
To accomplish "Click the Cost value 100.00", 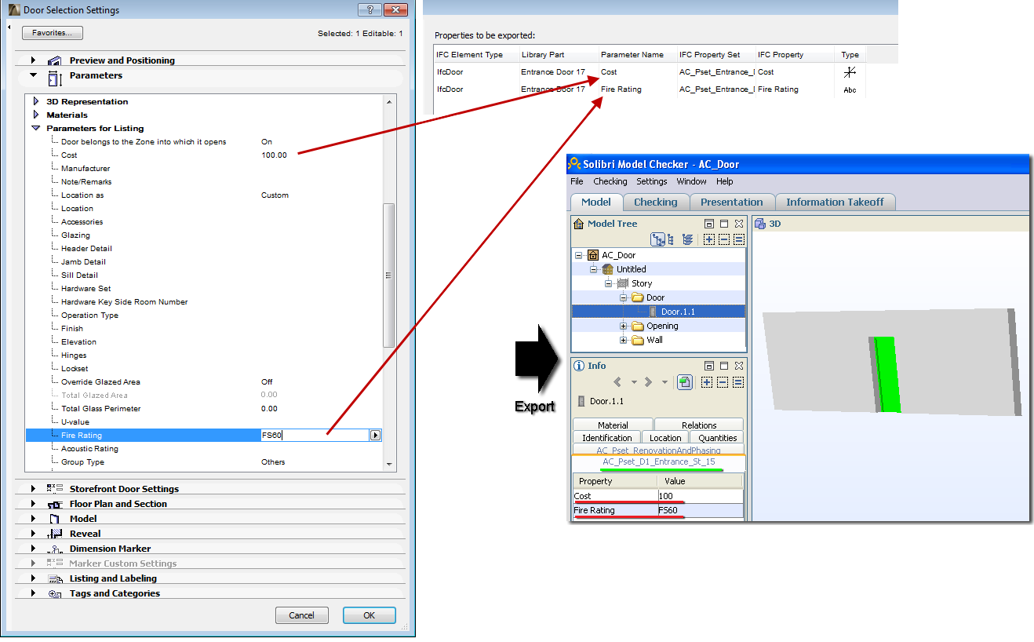I will pyautogui.click(x=274, y=155).
